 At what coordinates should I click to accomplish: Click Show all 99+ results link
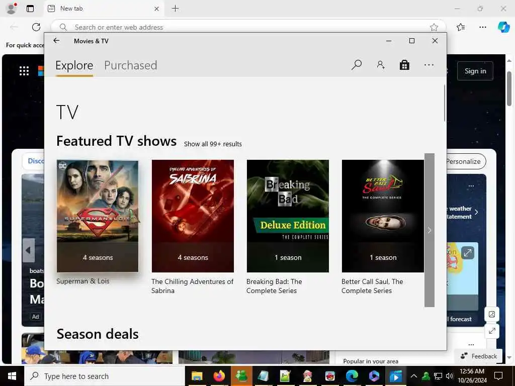pyautogui.click(x=213, y=144)
